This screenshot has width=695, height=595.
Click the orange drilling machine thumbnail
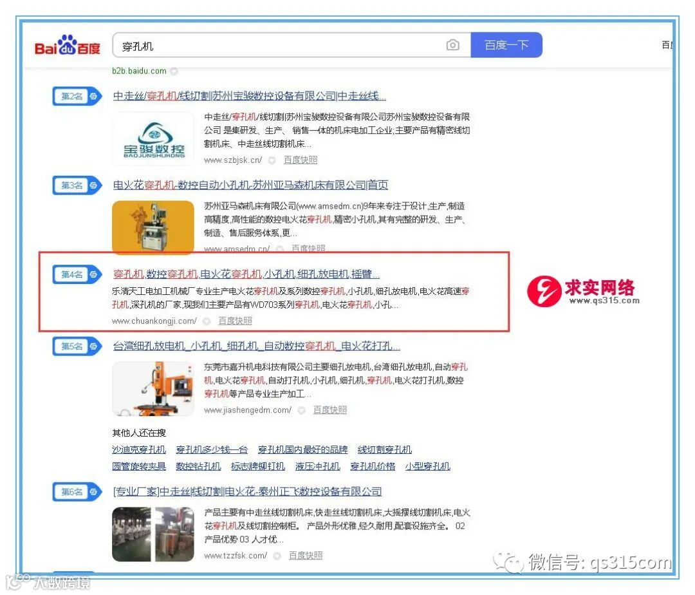[x=153, y=389]
